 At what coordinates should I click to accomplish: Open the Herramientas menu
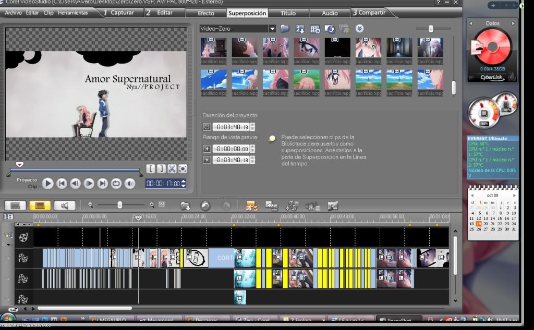[x=72, y=13]
